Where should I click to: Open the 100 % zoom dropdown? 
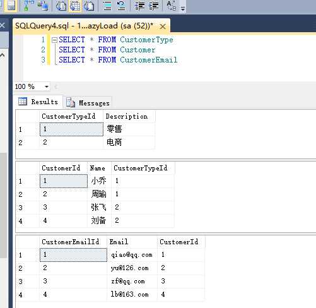point(47,86)
